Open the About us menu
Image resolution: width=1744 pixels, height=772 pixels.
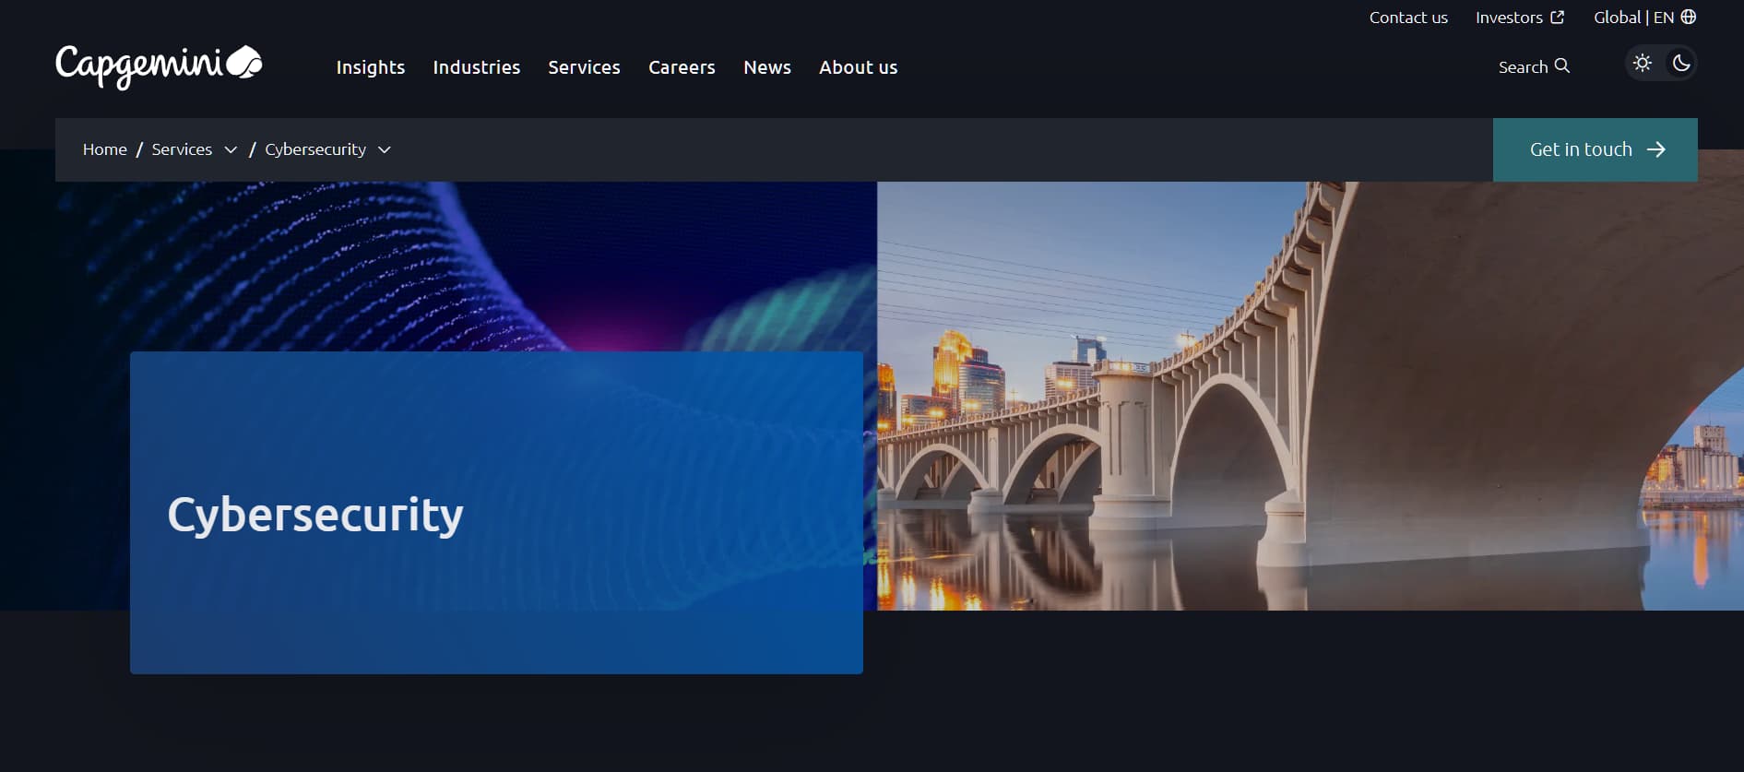tap(858, 67)
